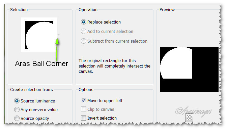Click the Aras Ball Corner name label
The image size is (228, 131).
(x=41, y=64)
